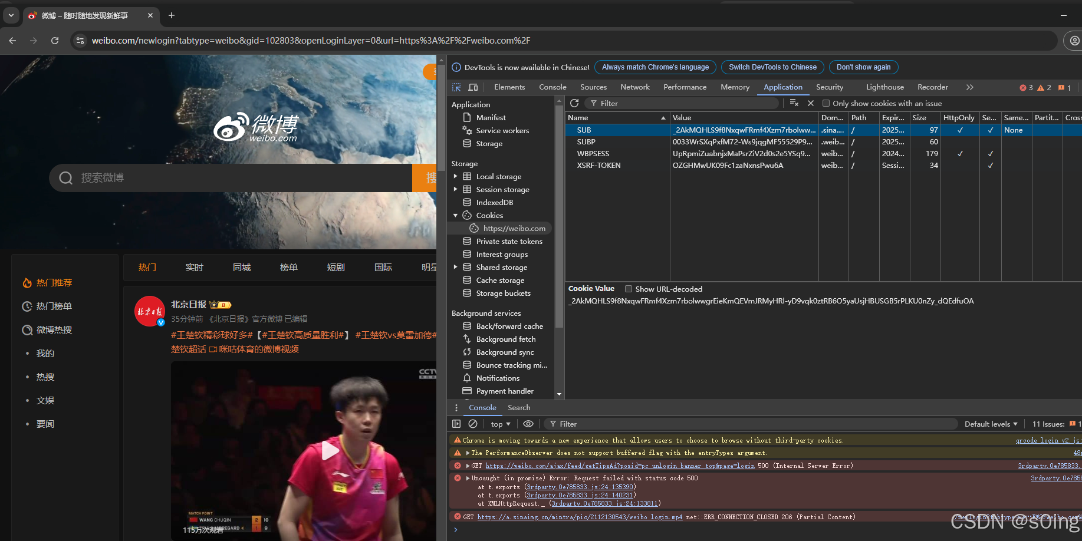Refresh the cookies table
Image resolution: width=1082 pixels, height=541 pixels.
tap(574, 103)
